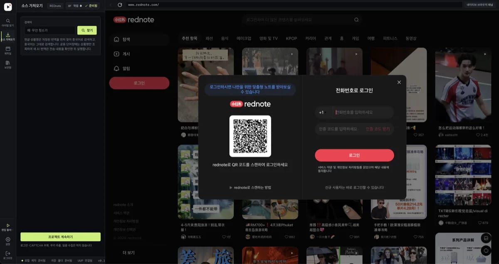Open the 게시 post nav item
This screenshot has width=499, height=264.
pos(139,54)
